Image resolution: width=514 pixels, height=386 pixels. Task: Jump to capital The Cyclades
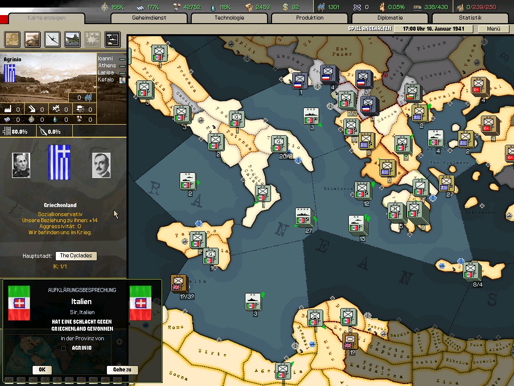[76, 256]
